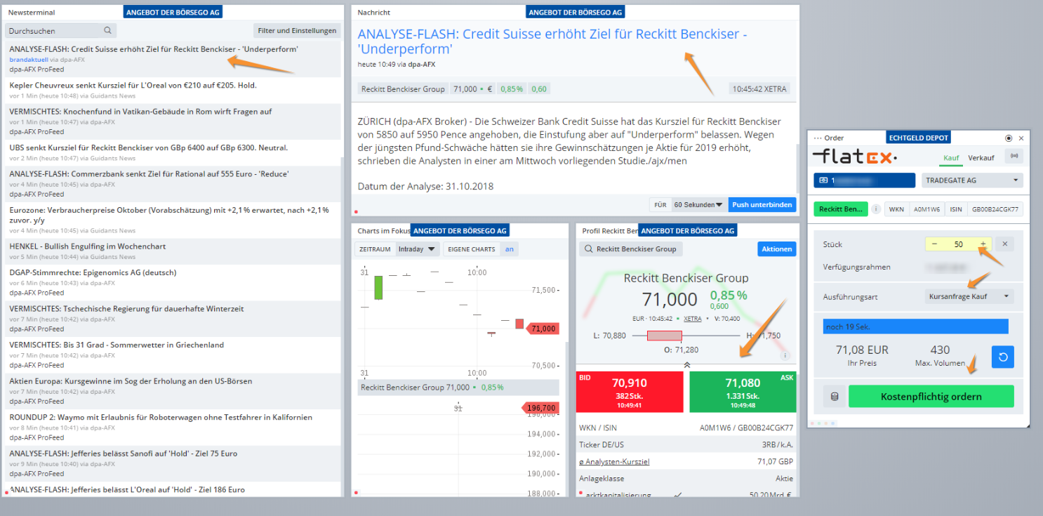
Task: Open the info icon in Profil panel
Action: pos(785,355)
